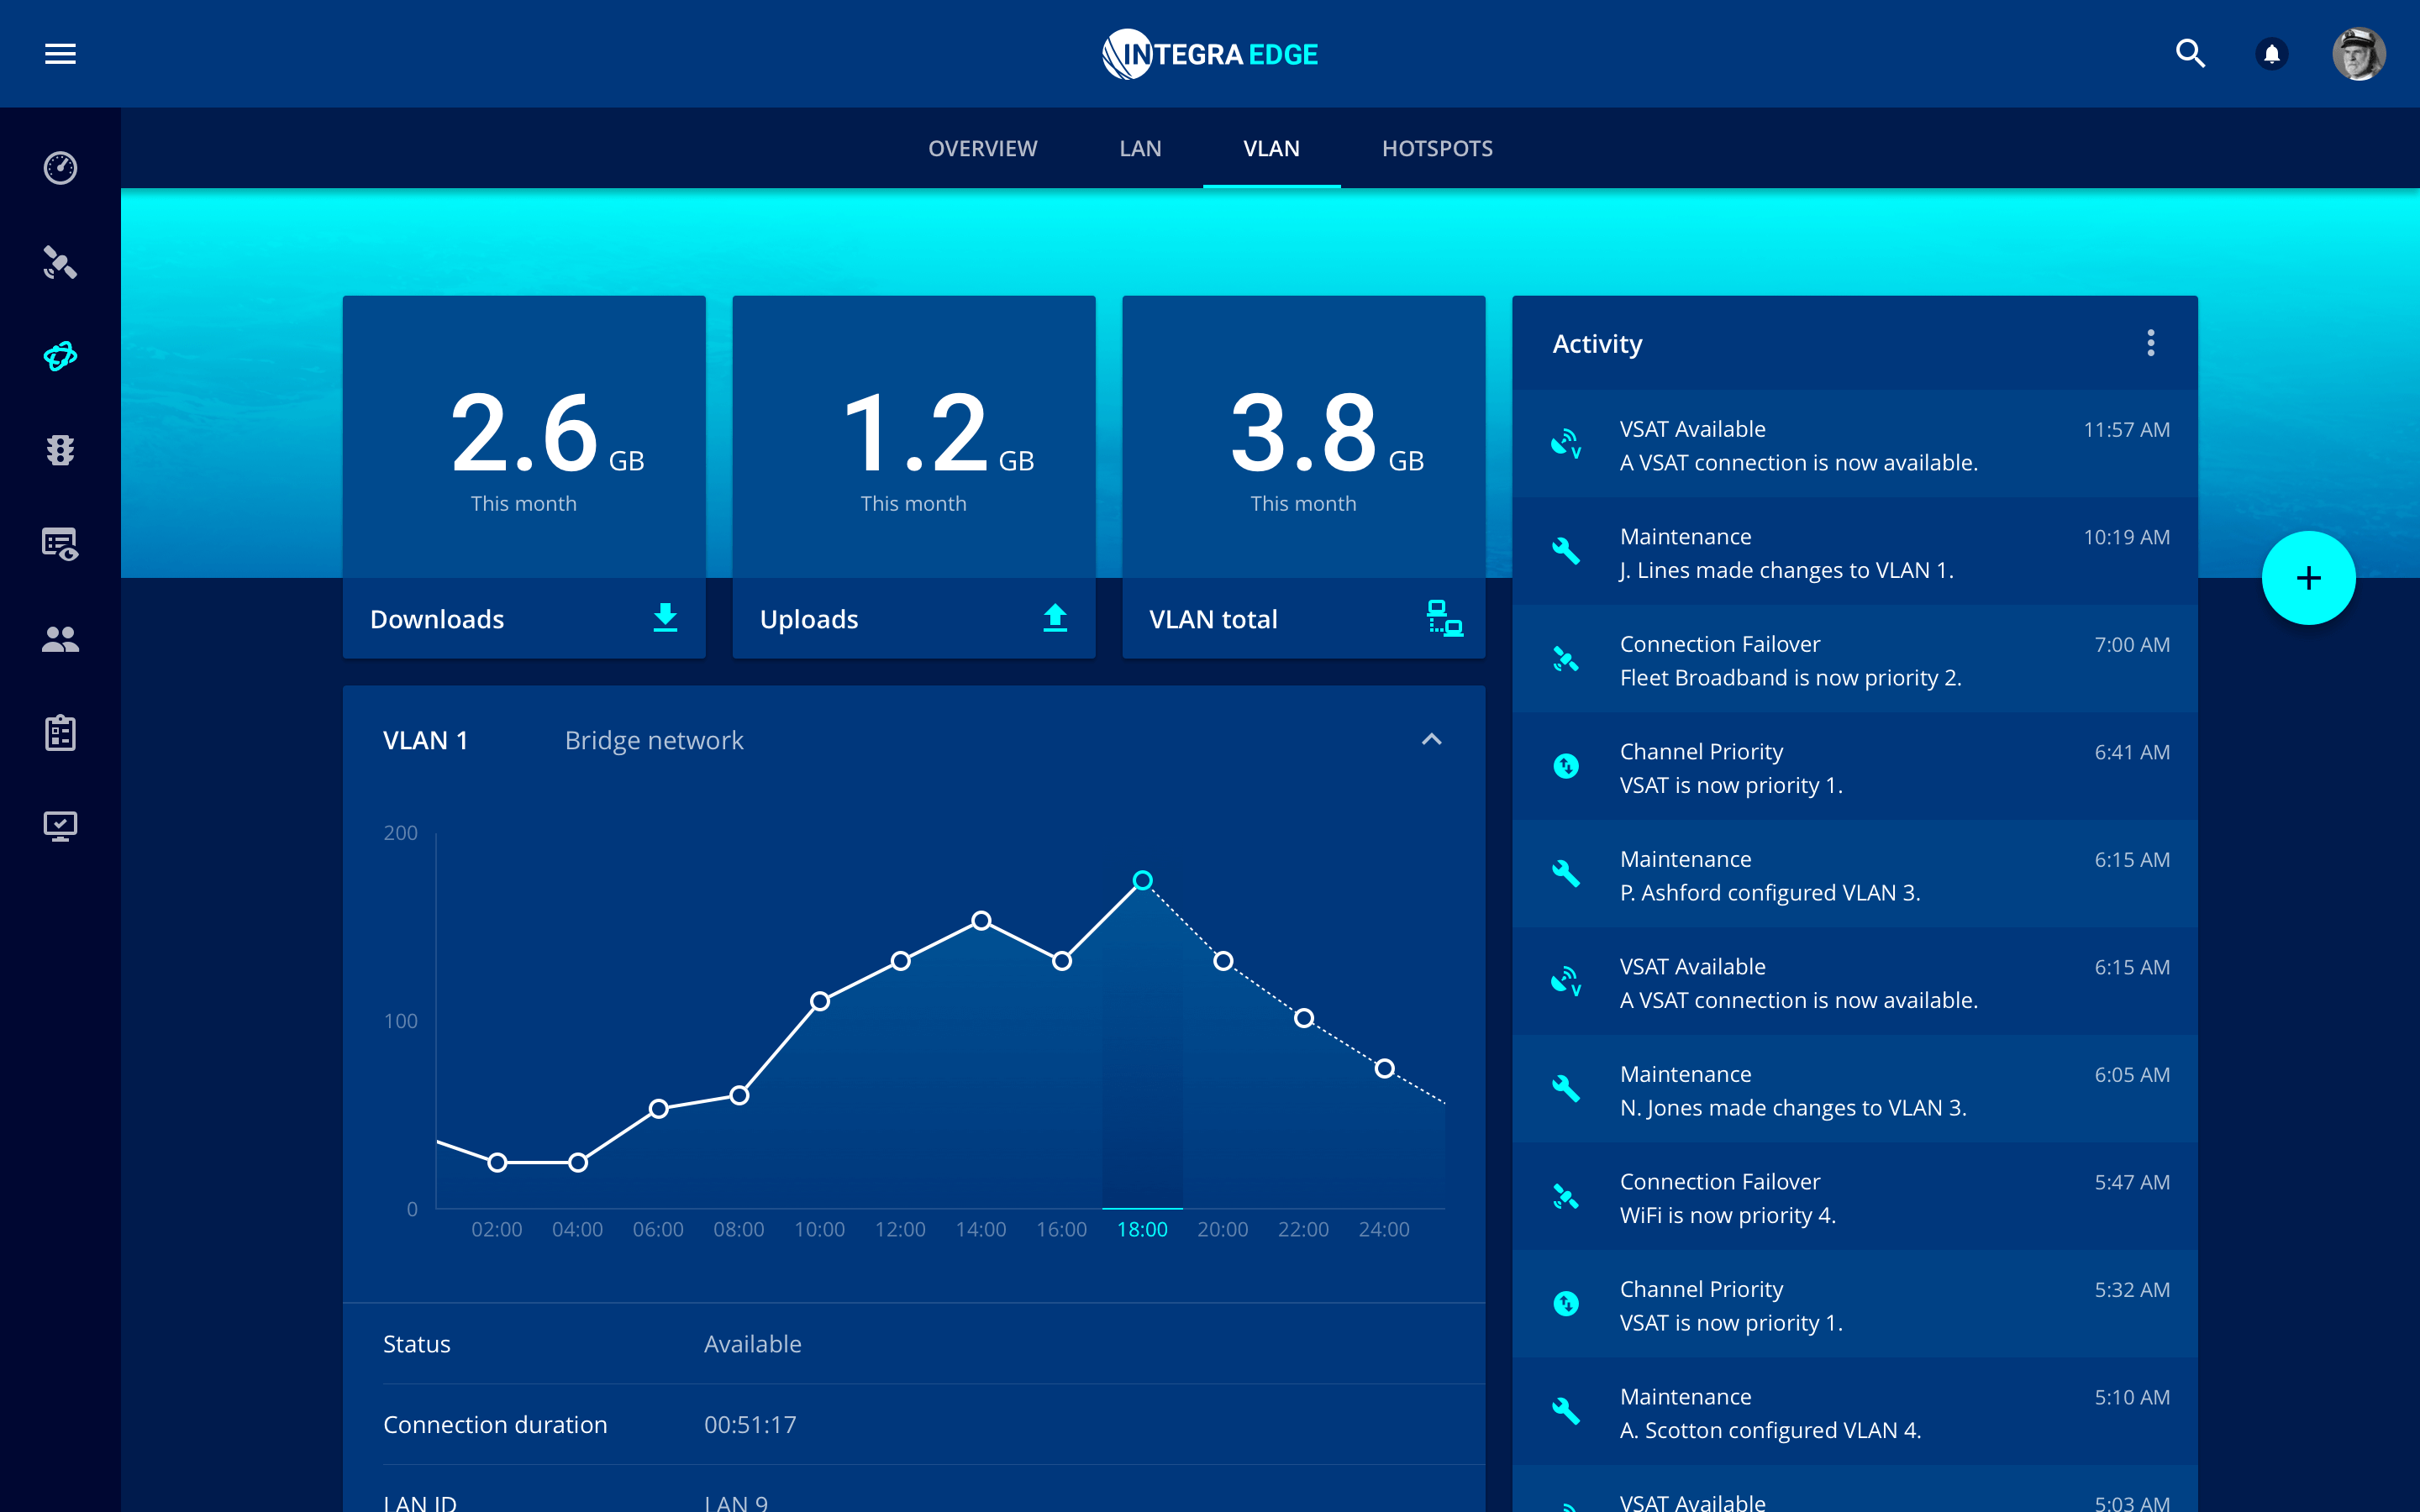Viewport: 2420px width, 1512px height.
Task: Switch to the HOTSPOTS tab
Action: point(1437,149)
